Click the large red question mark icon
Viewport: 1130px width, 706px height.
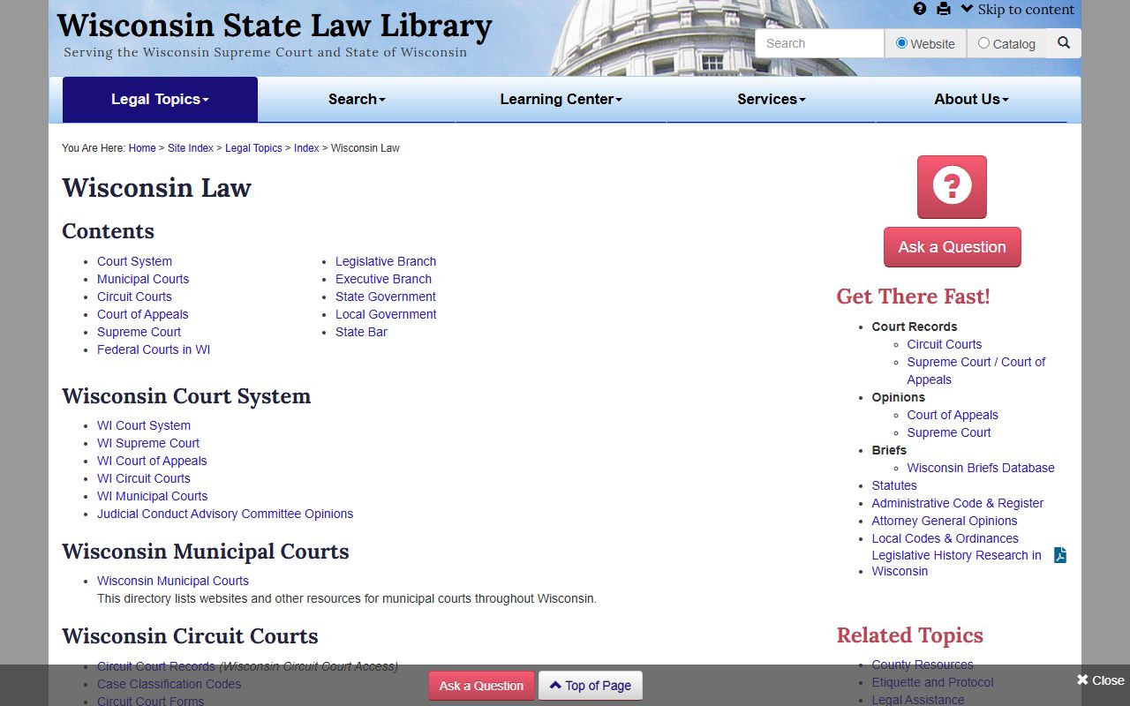click(x=952, y=187)
